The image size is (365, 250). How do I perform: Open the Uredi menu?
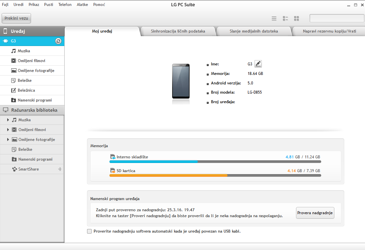coord(18,5)
